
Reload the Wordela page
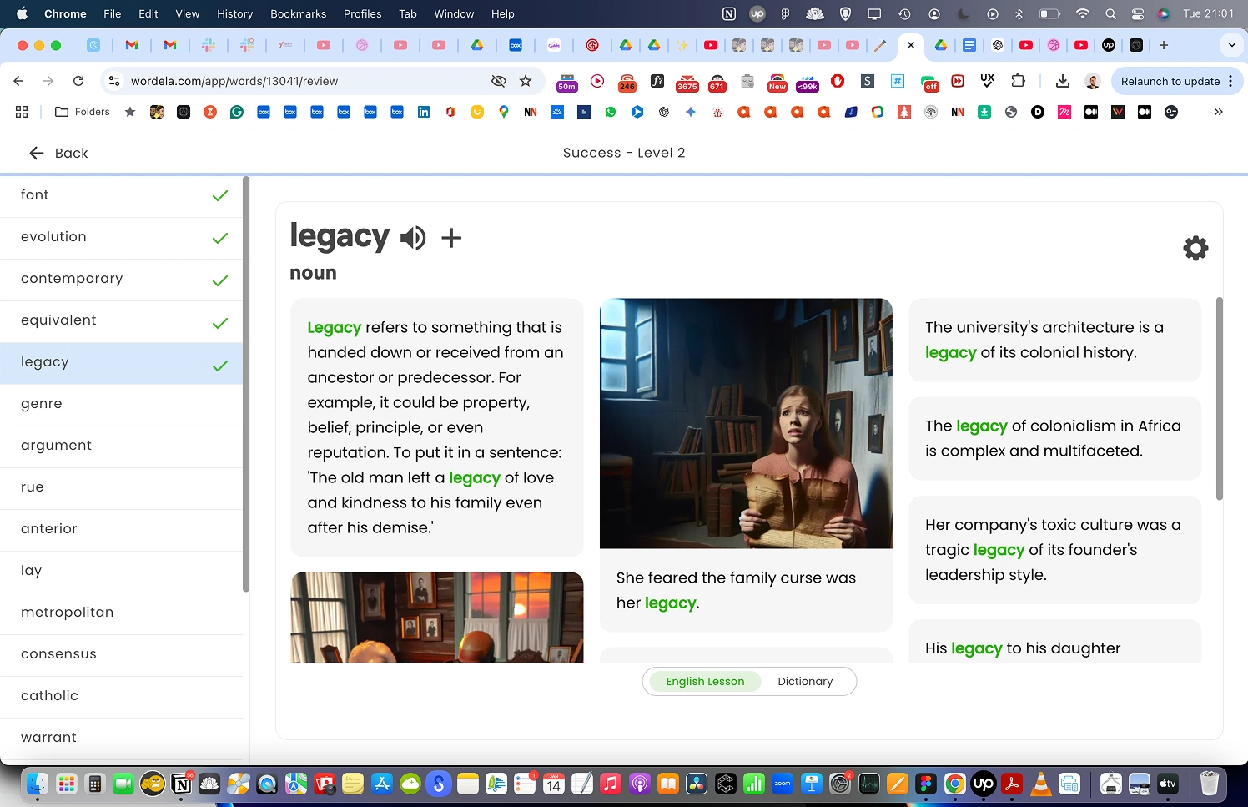(x=78, y=81)
